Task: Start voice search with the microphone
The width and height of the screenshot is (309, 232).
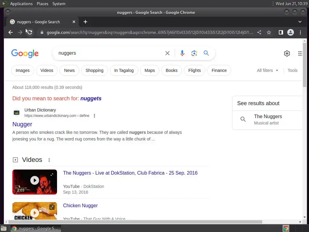Action: point(182,53)
